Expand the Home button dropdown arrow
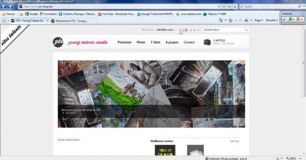The height and width of the screenshot is (160, 306). 225,20
